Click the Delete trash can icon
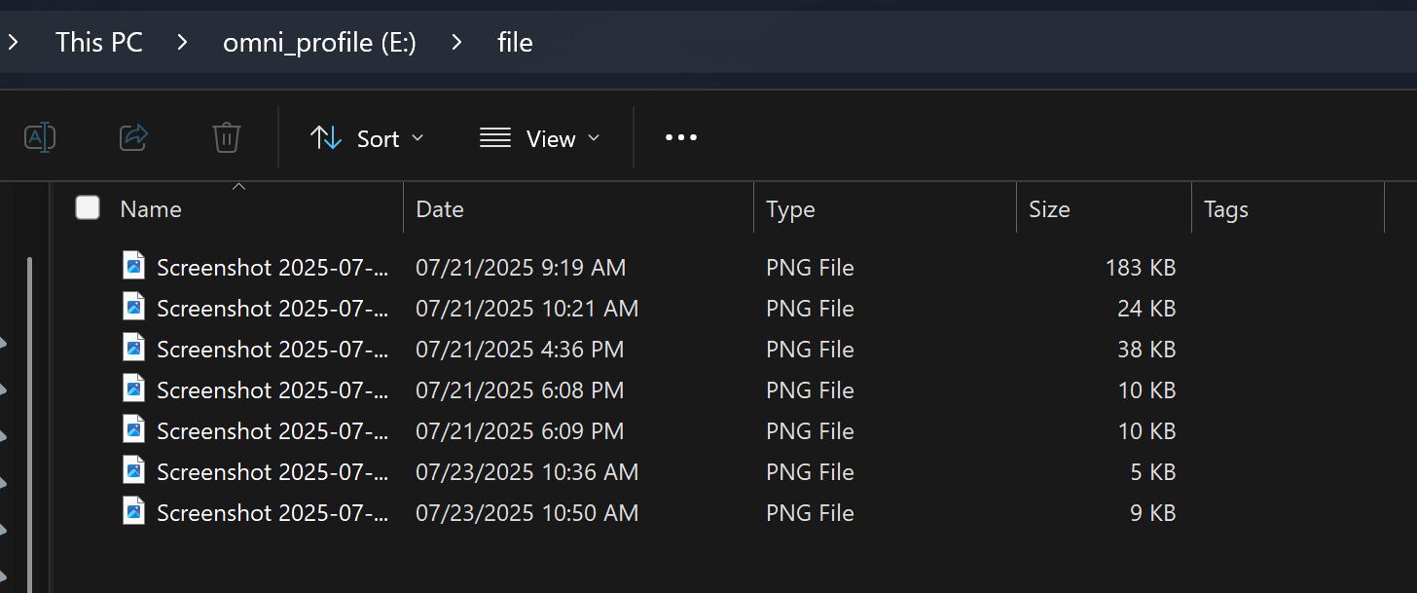 [x=227, y=138]
